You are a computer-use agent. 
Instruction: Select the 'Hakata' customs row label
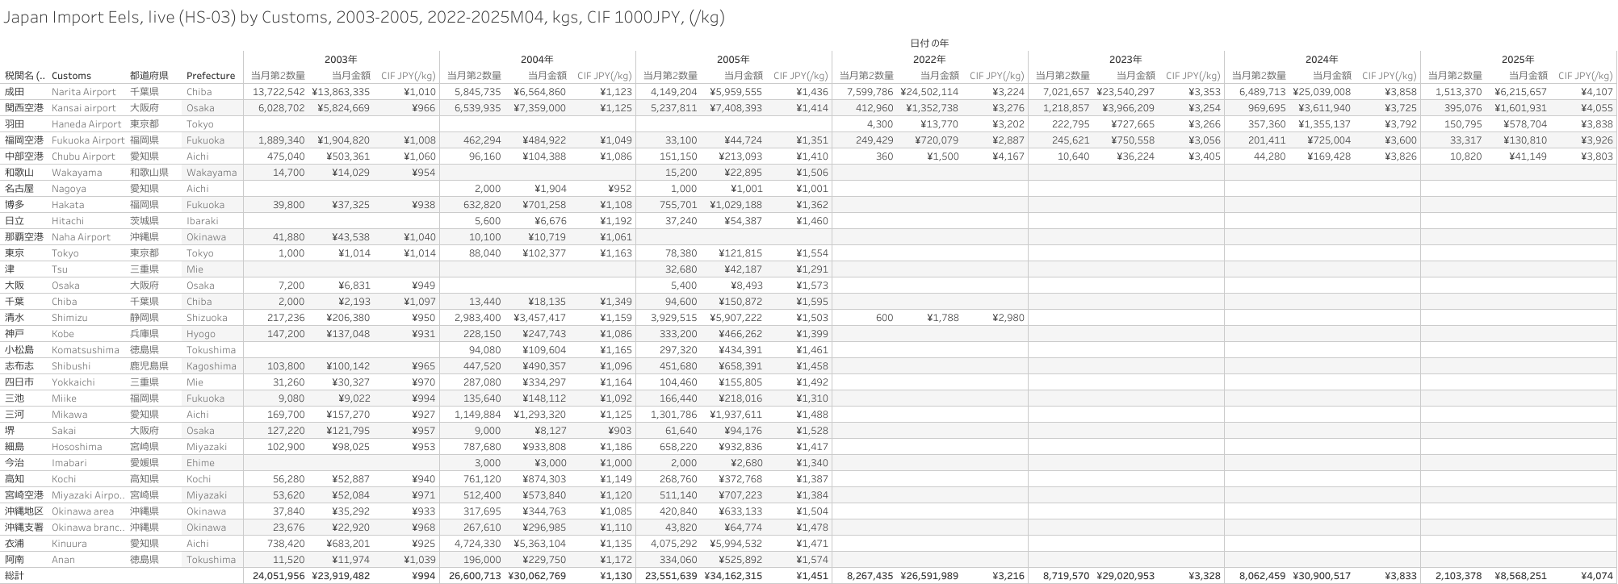[x=68, y=205]
